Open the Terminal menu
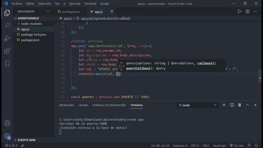 (x=90, y=4)
